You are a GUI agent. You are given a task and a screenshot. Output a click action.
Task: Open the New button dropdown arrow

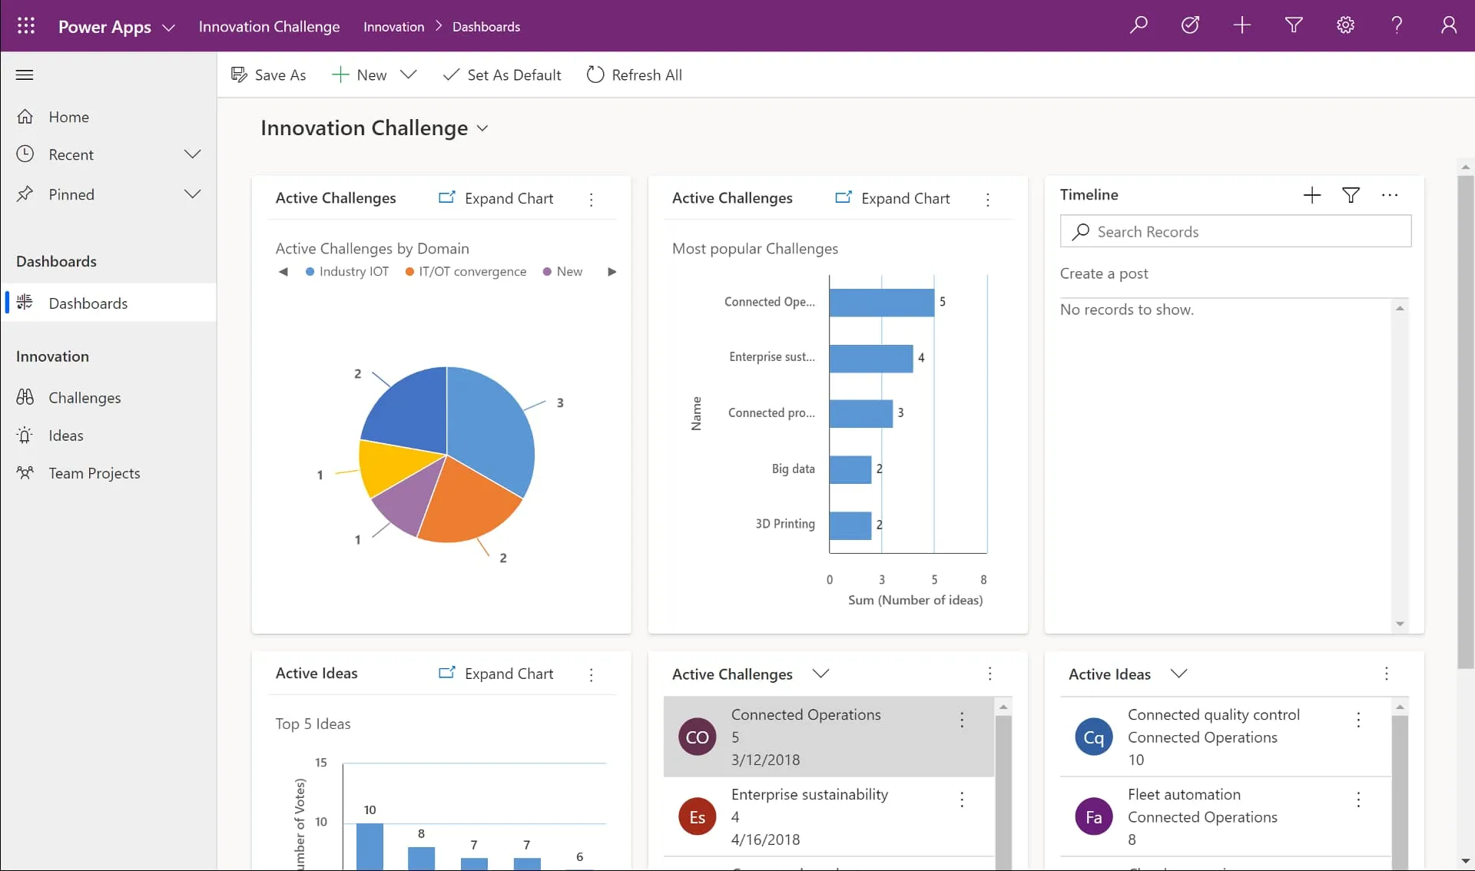(409, 75)
